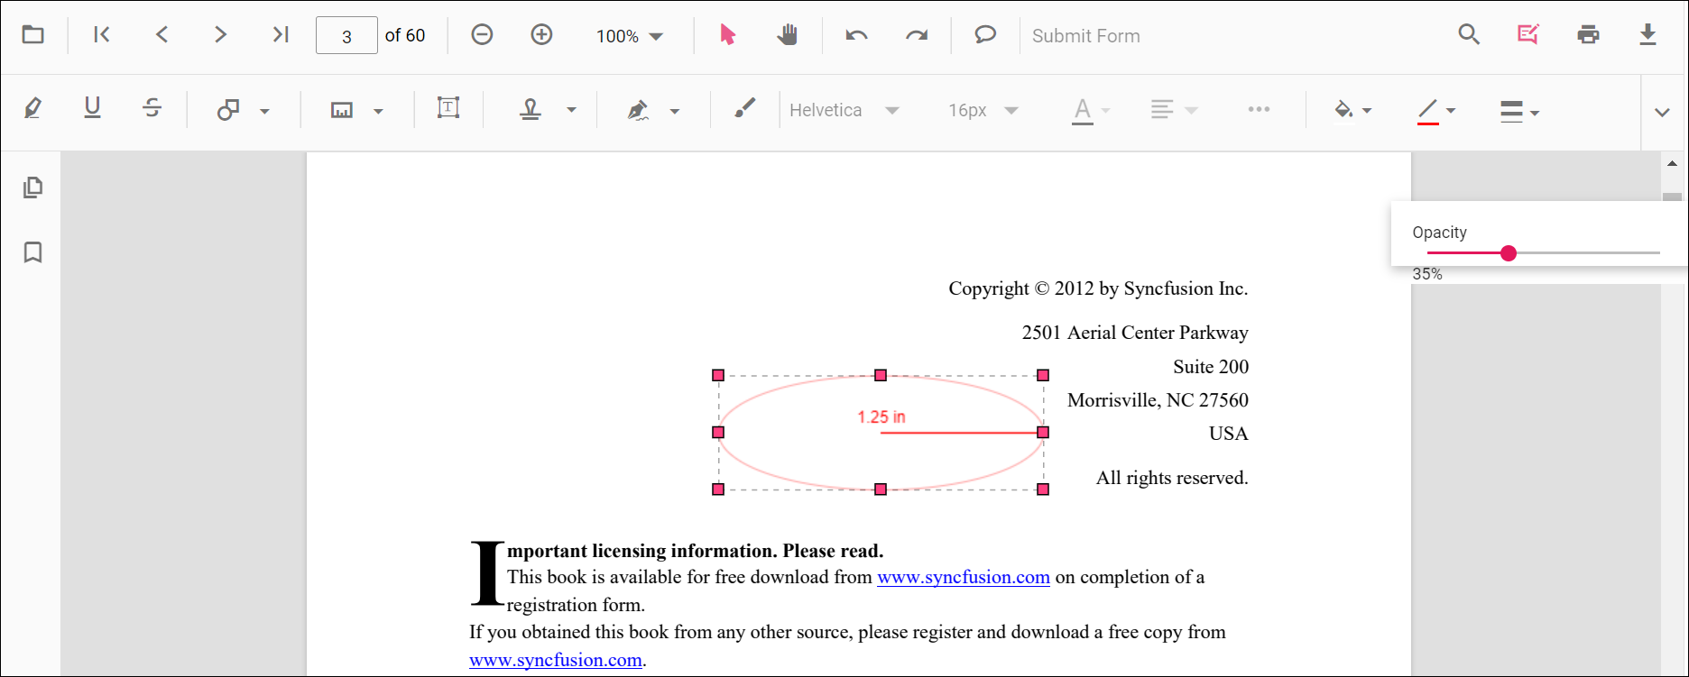The width and height of the screenshot is (1689, 677).
Task: Click the Free text annotation icon
Action: click(448, 109)
